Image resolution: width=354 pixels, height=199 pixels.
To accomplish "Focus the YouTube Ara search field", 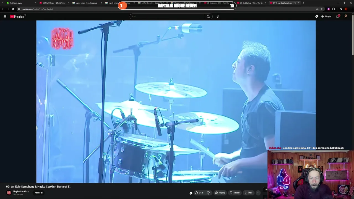I will coord(167,16).
